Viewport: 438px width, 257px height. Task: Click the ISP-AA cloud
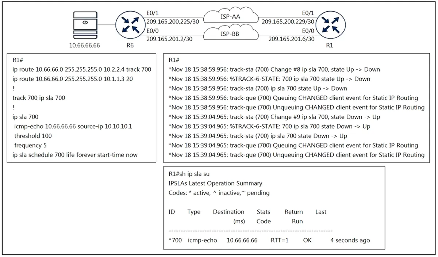point(231,16)
